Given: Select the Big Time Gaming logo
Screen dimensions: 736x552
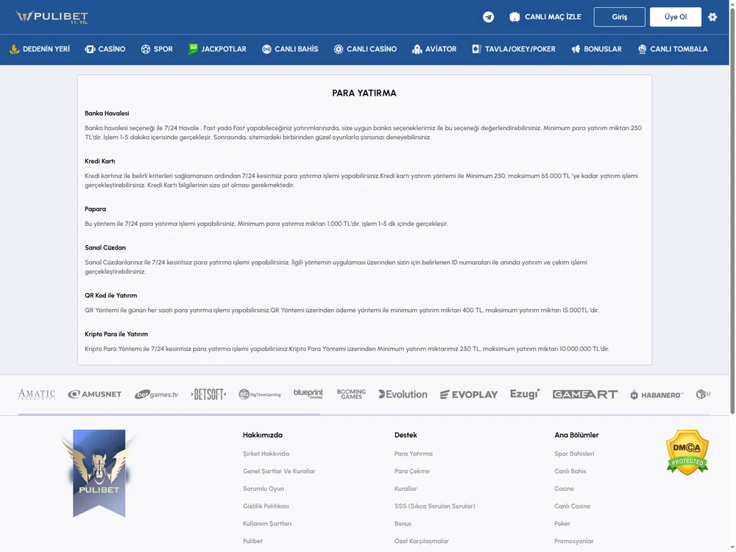Looking at the screenshot, I should click(260, 394).
